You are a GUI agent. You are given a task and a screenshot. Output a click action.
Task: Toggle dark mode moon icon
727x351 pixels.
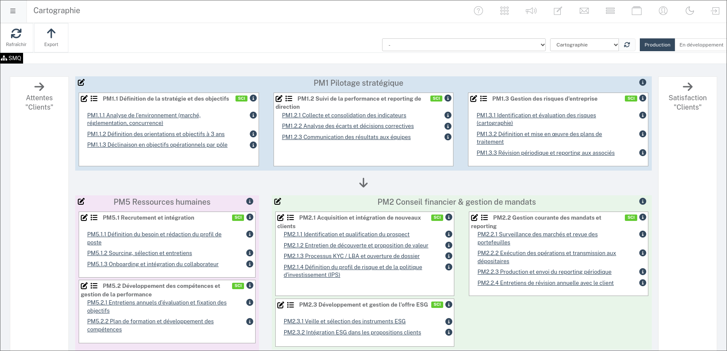[x=689, y=11]
